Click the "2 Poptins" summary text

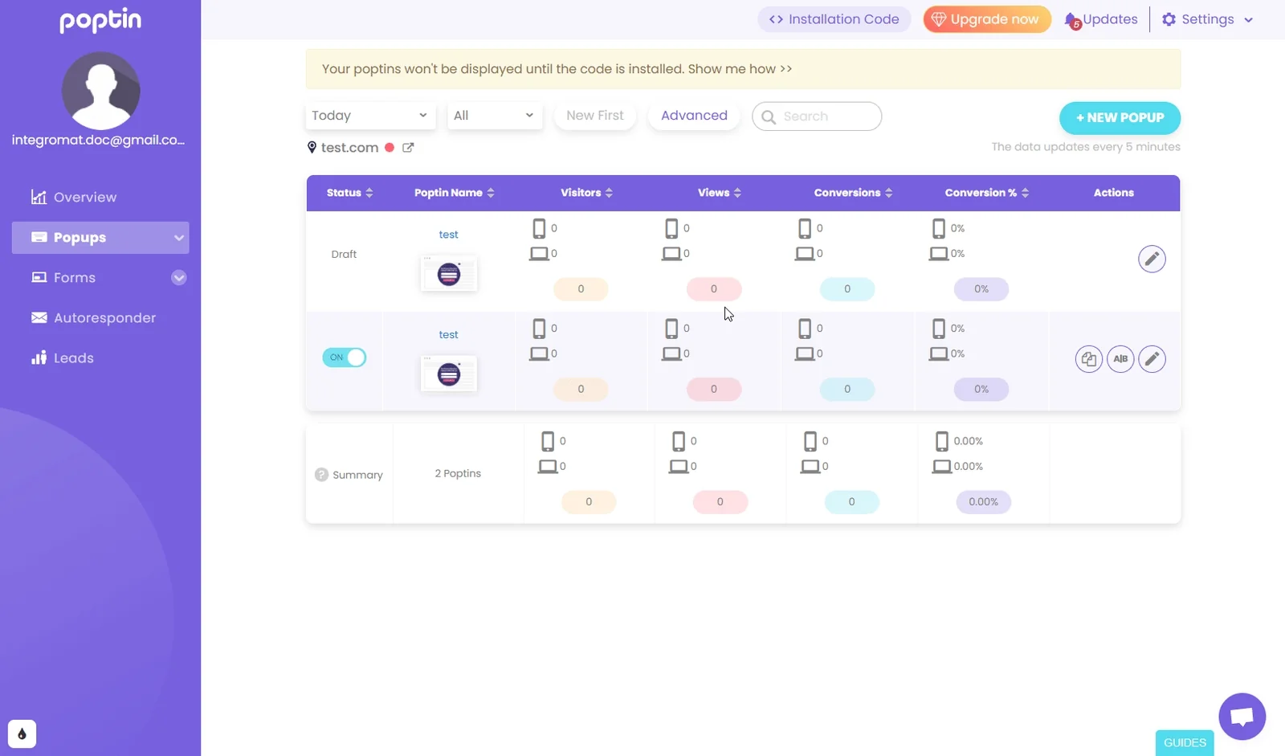pos(458,474)
